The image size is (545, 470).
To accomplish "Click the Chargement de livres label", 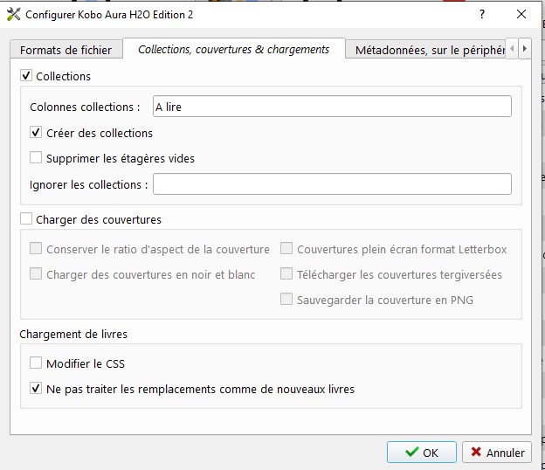I will click(73, 334).
